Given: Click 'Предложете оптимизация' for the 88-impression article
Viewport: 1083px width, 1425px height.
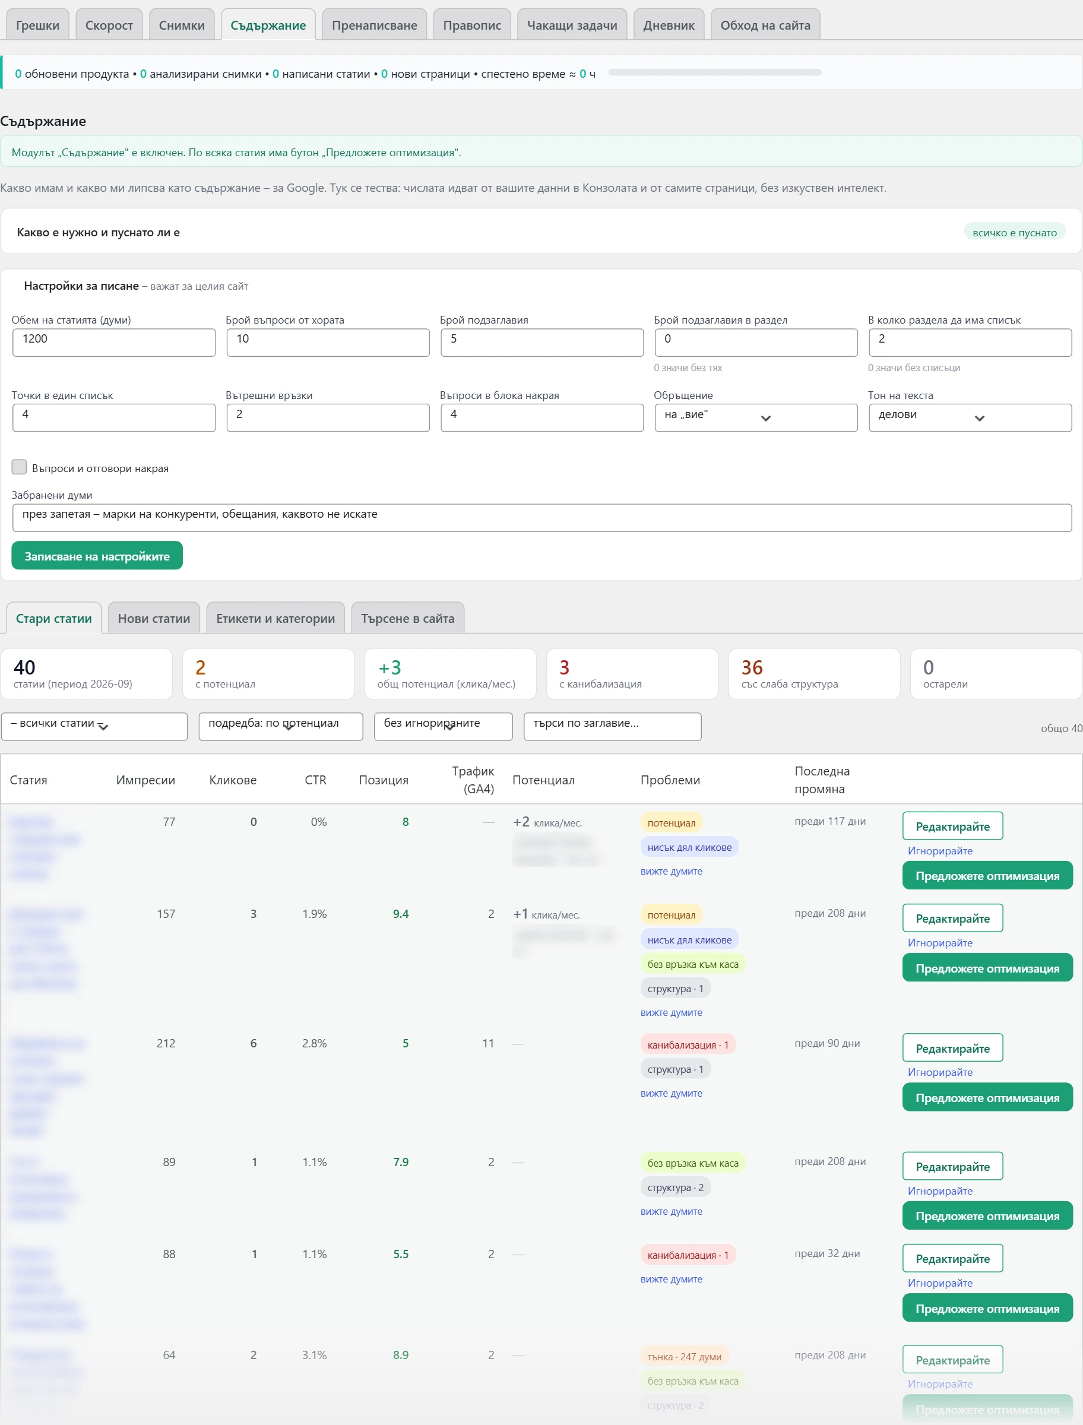Looking at the screenshot, I should [x=987, y=1307].
